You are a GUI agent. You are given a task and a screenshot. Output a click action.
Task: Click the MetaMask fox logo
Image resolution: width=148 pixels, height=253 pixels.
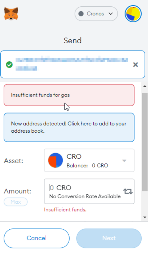pyautogui.click(x=11, y=14)
